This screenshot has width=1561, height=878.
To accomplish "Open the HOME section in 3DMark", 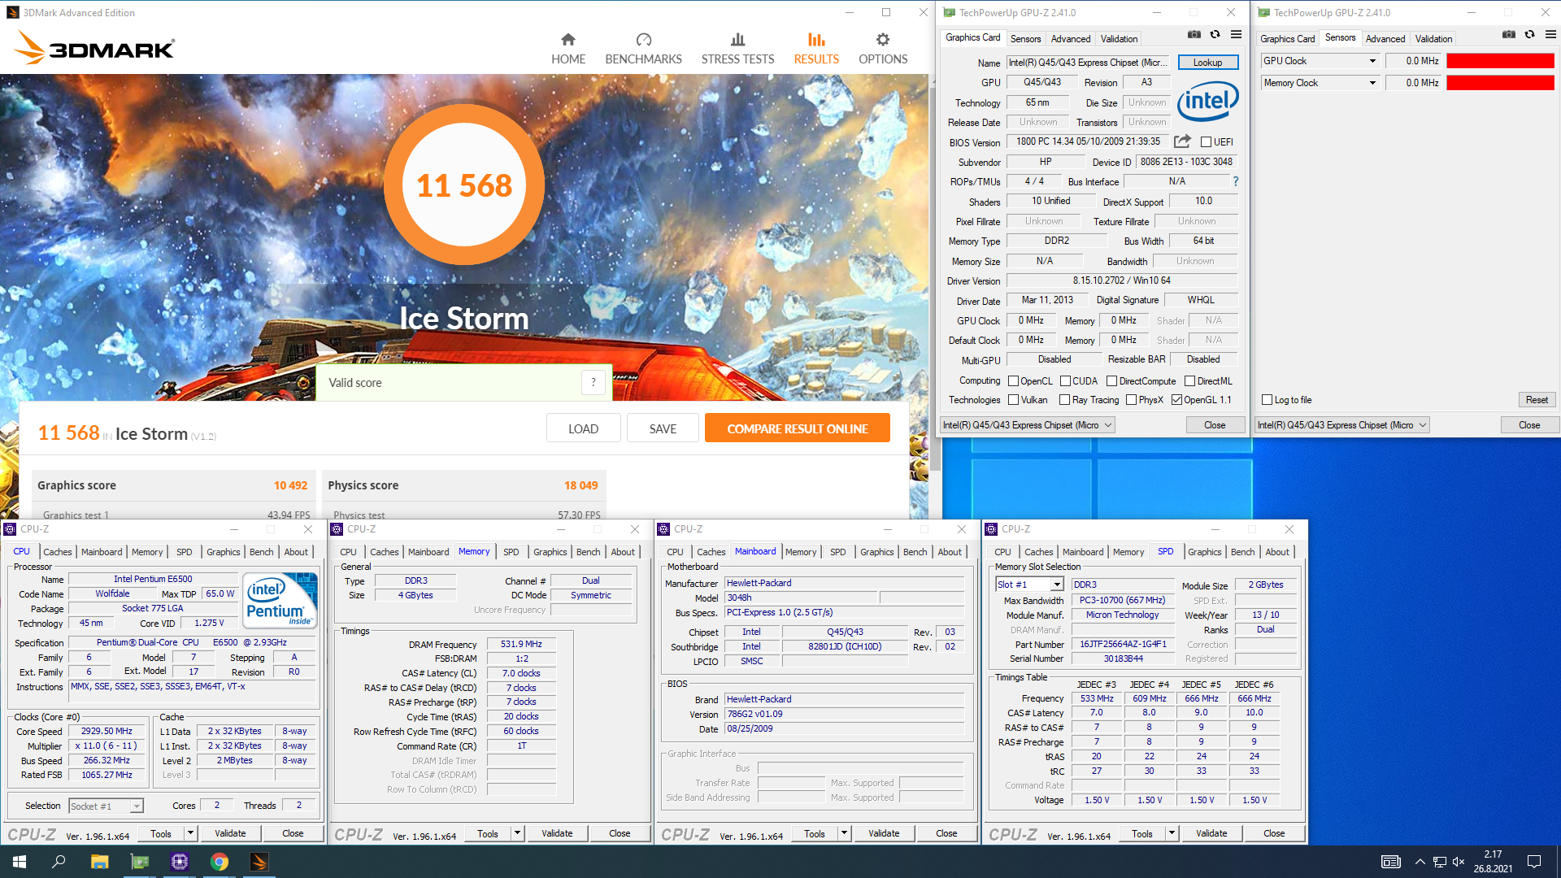I will tap(567, 49).
